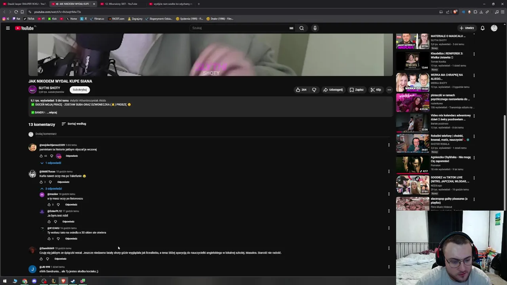This screenshot has height=285, width=507.
Task: Create a clip with the Klip button
Action: (x=375, y=90)
